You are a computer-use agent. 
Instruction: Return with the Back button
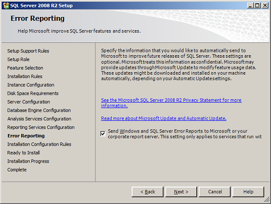147,192
